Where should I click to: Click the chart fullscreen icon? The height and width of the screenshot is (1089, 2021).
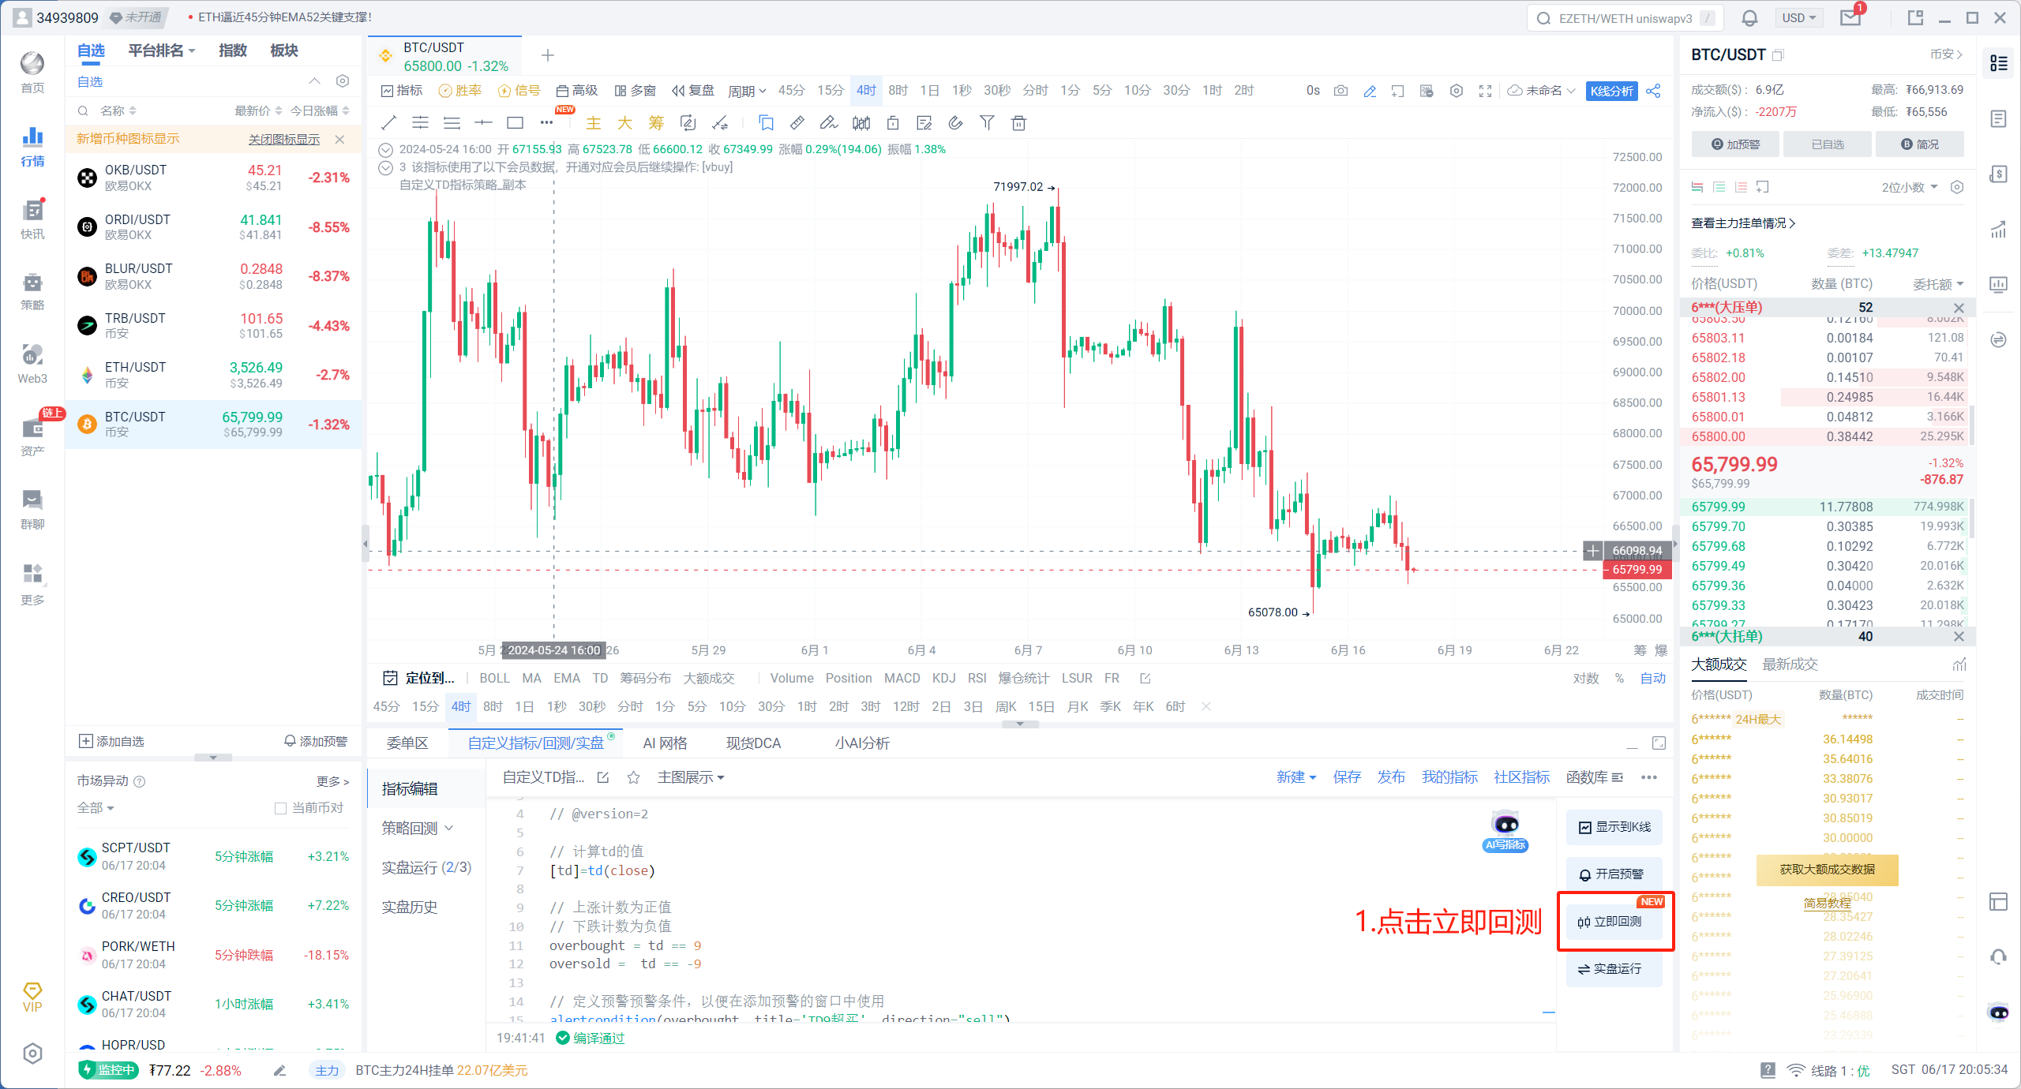[1485, 91]
